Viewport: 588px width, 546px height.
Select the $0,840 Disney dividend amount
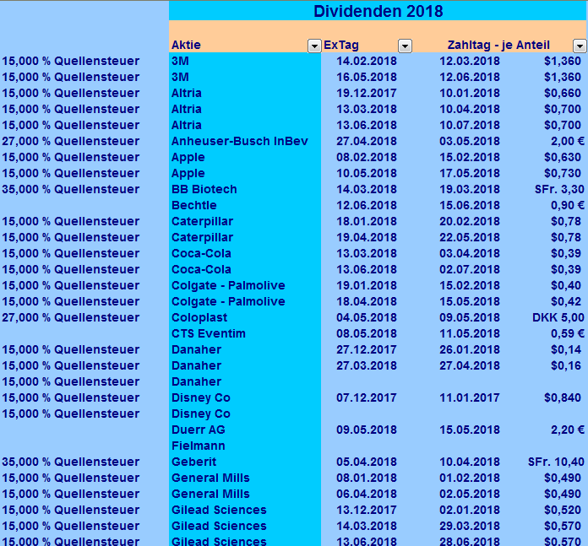(563, 397)
